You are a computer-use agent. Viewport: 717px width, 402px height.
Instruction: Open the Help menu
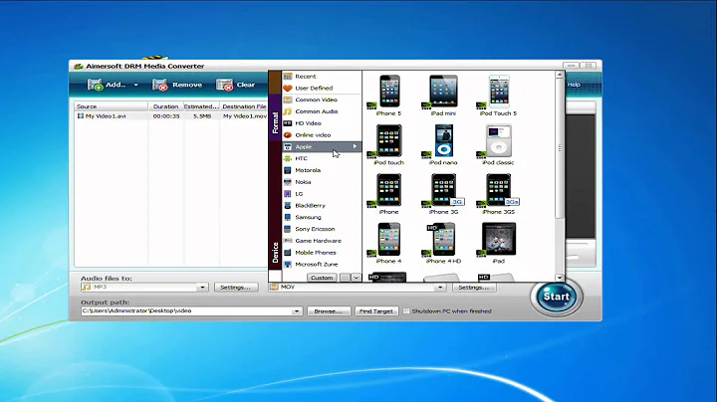[x=574, y=85]
